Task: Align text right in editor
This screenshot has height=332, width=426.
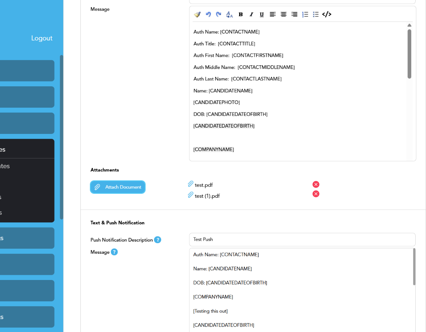Action: coord(294,14)
